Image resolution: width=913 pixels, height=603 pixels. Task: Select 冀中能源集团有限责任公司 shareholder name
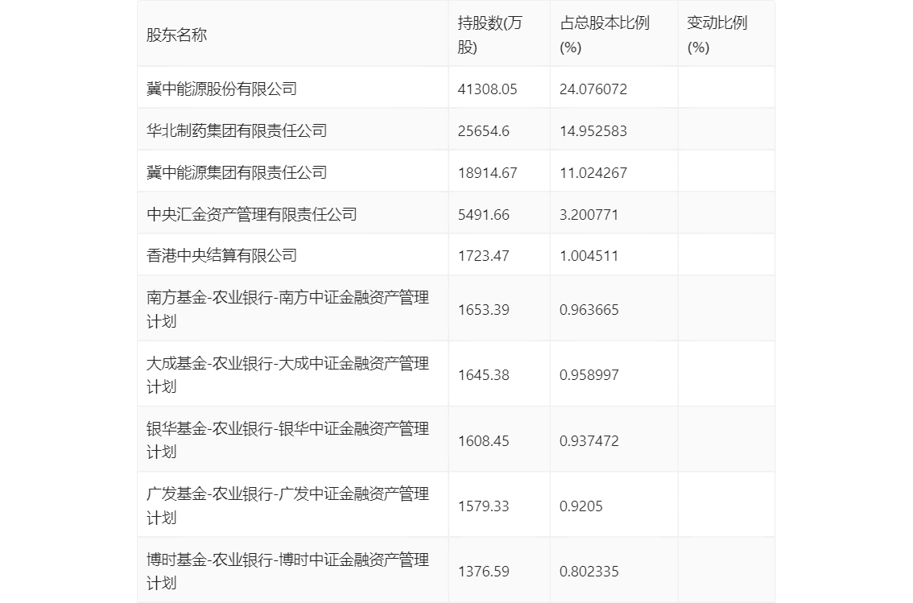tap(237, 173)
